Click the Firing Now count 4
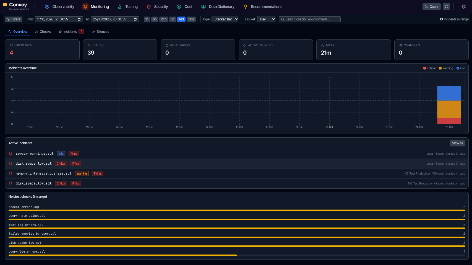 point(11,53)
